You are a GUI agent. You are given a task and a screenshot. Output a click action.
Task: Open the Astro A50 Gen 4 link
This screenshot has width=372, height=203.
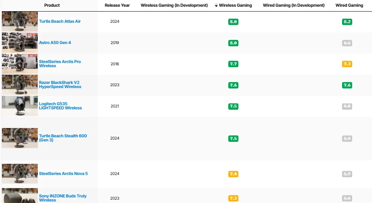[x=55, y=43]
